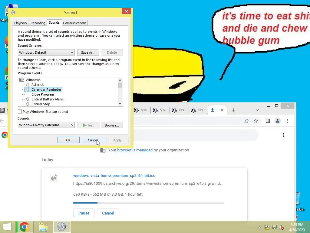
Task: Click the Browse... button
Action: (112, 125)
